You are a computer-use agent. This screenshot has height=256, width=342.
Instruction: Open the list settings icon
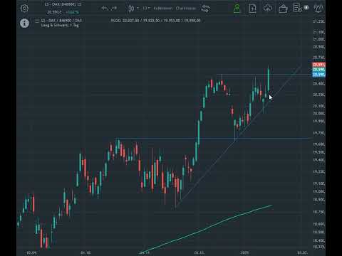click(297, 8)
